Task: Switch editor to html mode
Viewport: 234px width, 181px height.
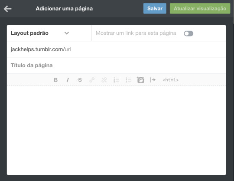Action: (171, 80)
